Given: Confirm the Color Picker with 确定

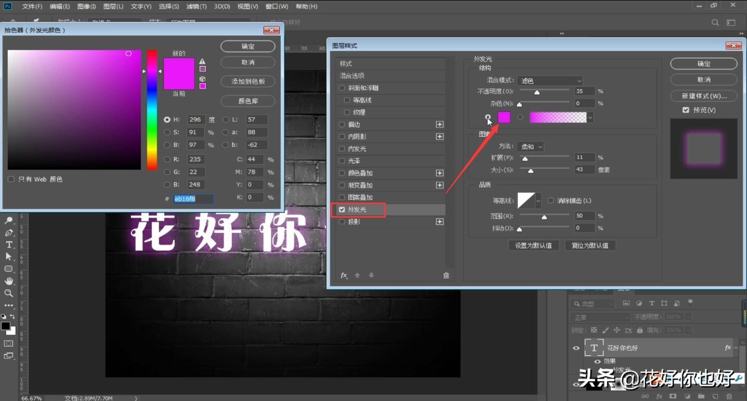Looking at the screenshot, I should tap(248, 46).
